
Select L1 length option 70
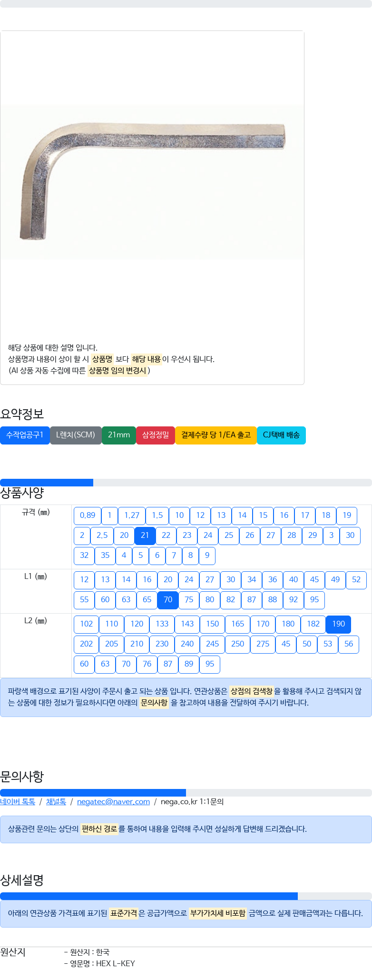[x=168, y=600]
